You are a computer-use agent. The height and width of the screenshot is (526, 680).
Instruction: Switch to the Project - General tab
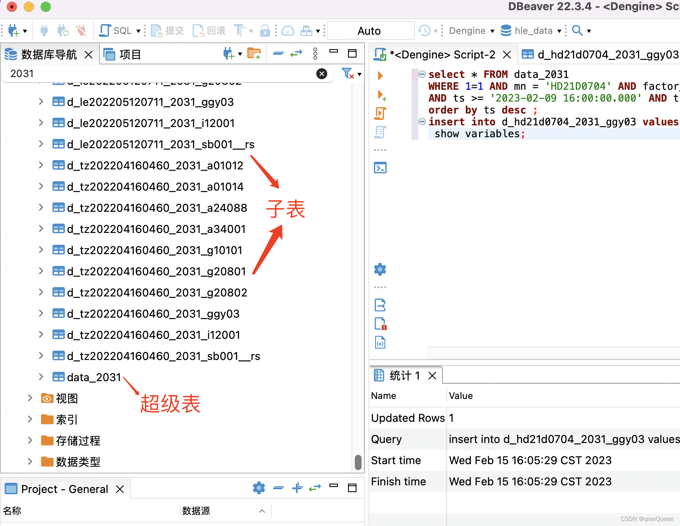(57, 489)
